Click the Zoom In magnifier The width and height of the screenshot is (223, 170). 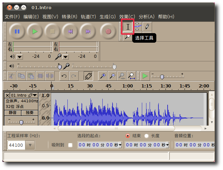click(103, 75)
